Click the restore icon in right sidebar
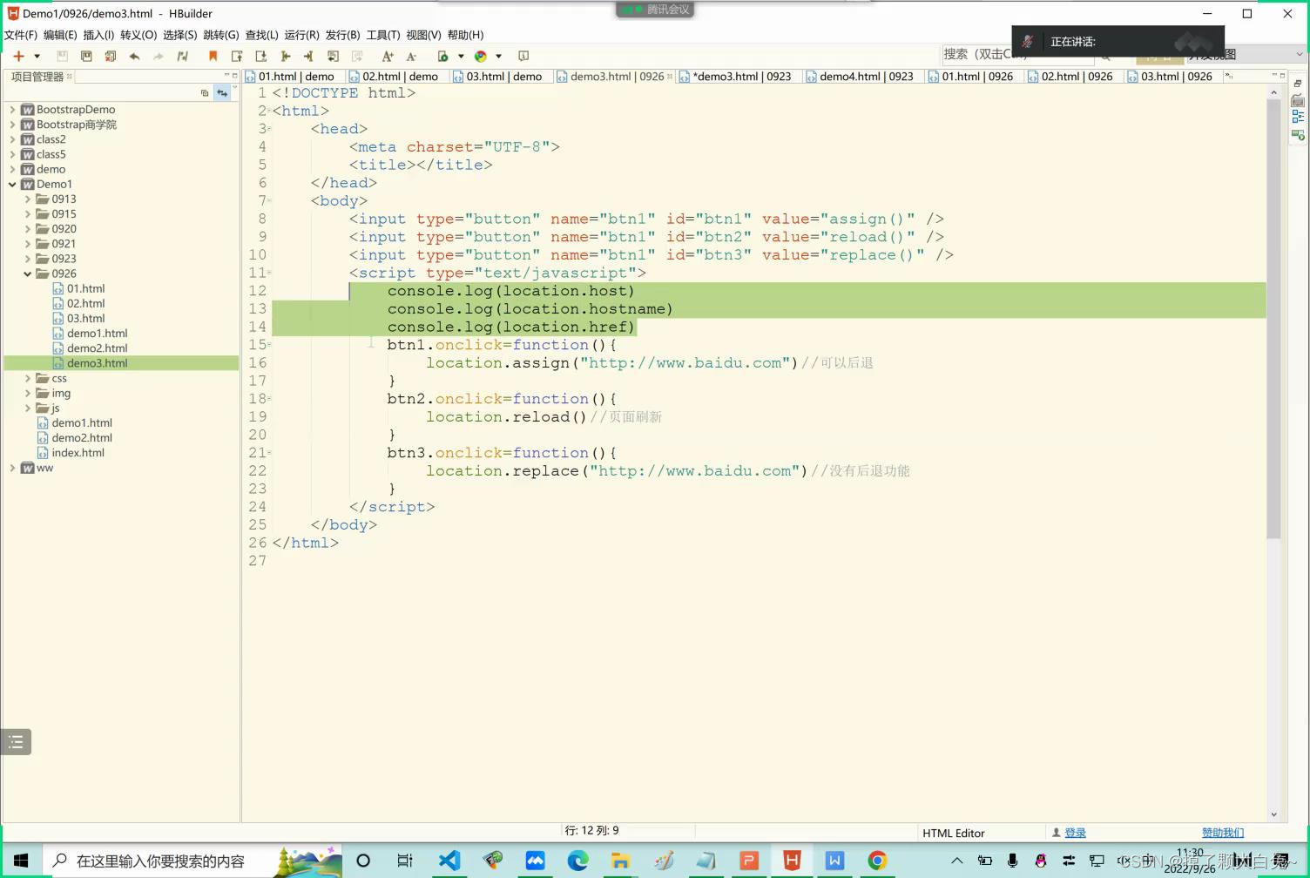The width and height of the screenshot is (1310, 878). point(1298,84)
